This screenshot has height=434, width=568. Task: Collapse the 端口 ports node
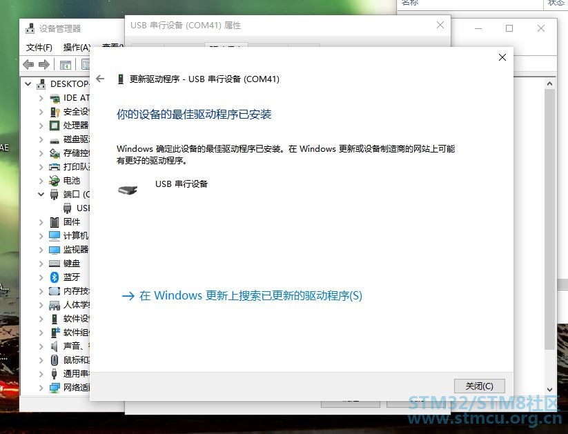coord(41,195)
